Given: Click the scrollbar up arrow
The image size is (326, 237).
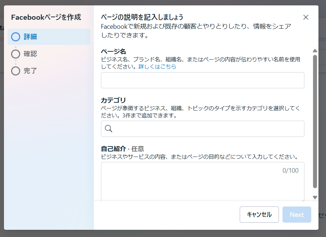Looking at the screenshot, I should click(x=315, y=51).
